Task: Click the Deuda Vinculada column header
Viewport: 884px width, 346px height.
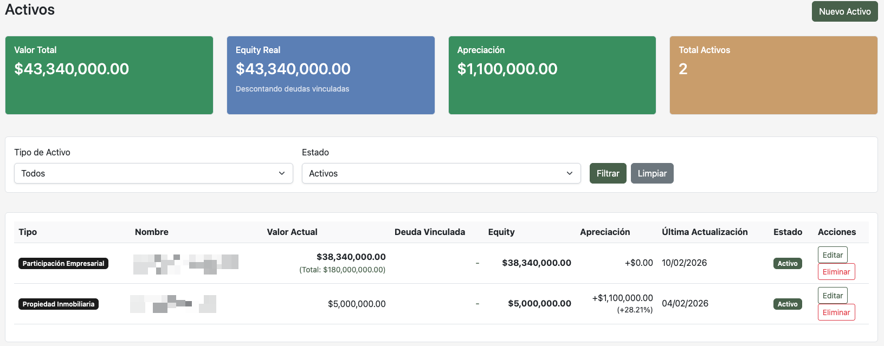Action: click(x=430, y=232)
